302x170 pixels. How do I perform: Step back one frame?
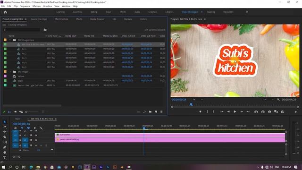[x=228, y=111]
